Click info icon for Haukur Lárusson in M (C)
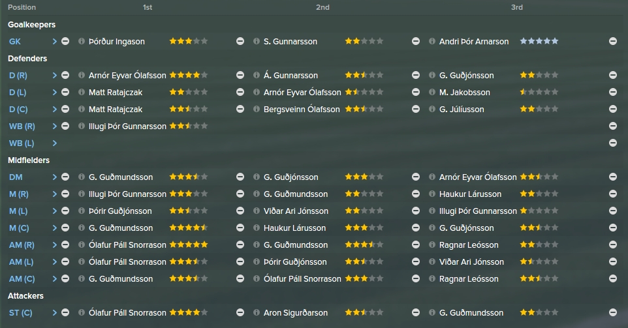628x328 pixels. click(x=257, y=228)
